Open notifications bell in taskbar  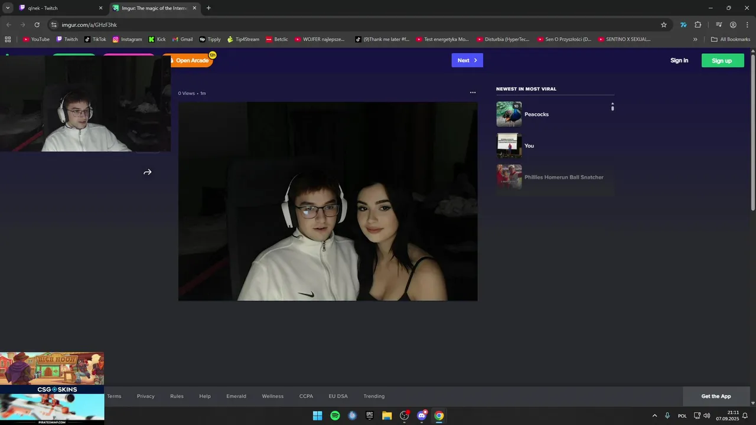(745, 416)
